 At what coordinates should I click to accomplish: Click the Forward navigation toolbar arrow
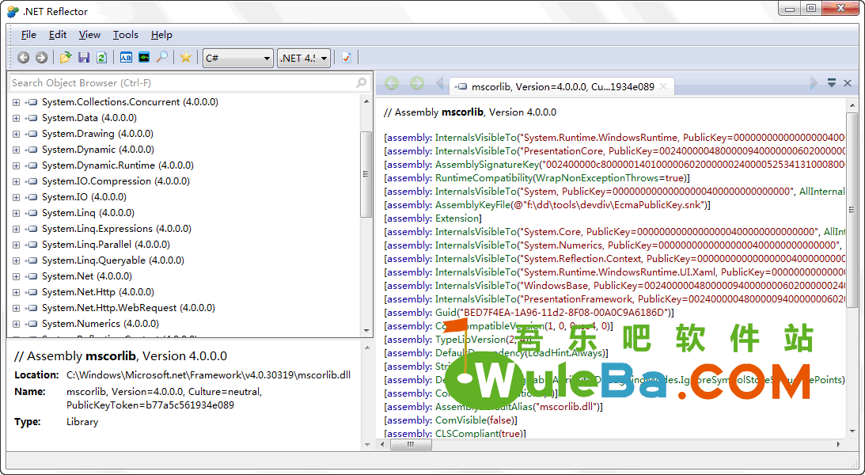pyautogui.click(x=41, y=57)
